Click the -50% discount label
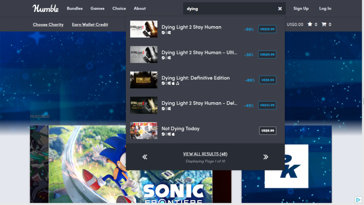 tap(248, 29)
